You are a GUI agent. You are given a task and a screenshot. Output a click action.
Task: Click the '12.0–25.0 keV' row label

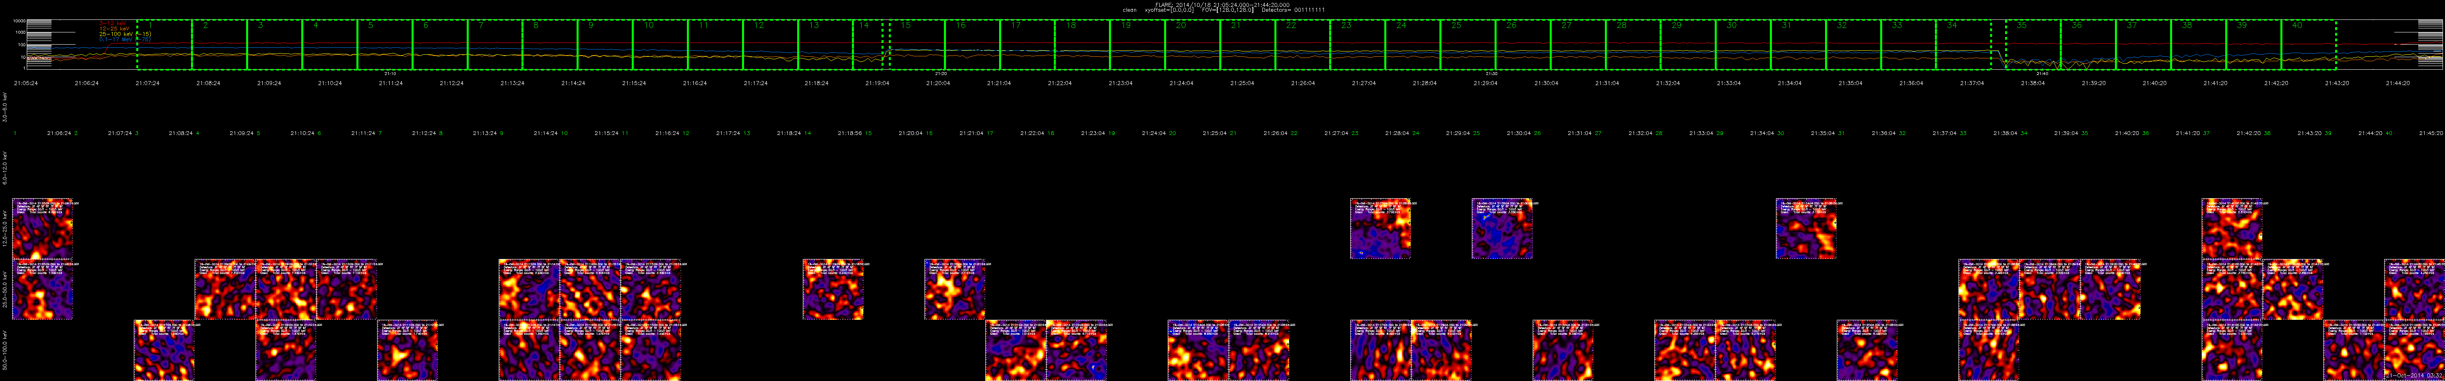5,229
